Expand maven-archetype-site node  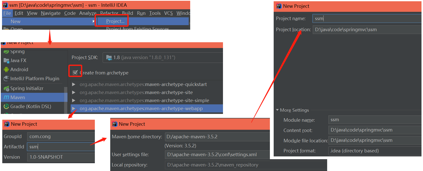point(74,92)
